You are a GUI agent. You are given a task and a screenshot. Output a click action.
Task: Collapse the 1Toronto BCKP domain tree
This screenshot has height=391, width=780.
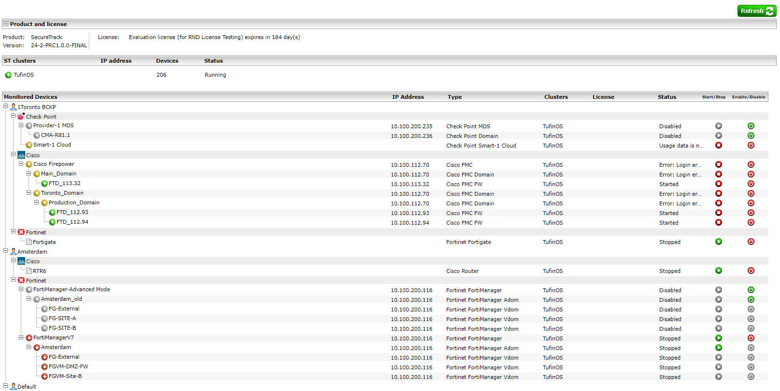coord(6,107)
